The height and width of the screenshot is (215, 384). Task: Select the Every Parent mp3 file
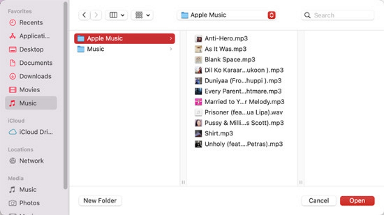coord(238,91)
